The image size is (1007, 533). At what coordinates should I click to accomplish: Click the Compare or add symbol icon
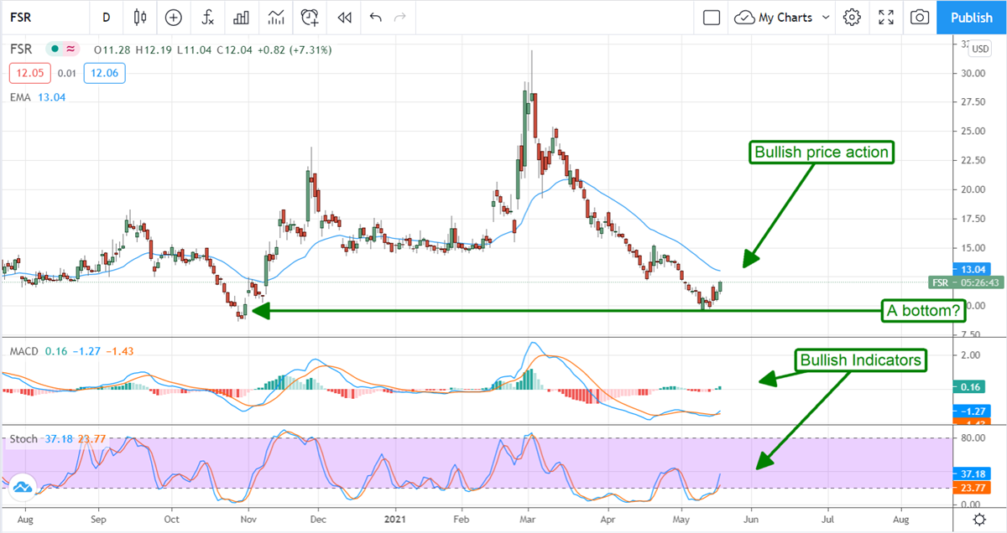(x=174, y=17)
